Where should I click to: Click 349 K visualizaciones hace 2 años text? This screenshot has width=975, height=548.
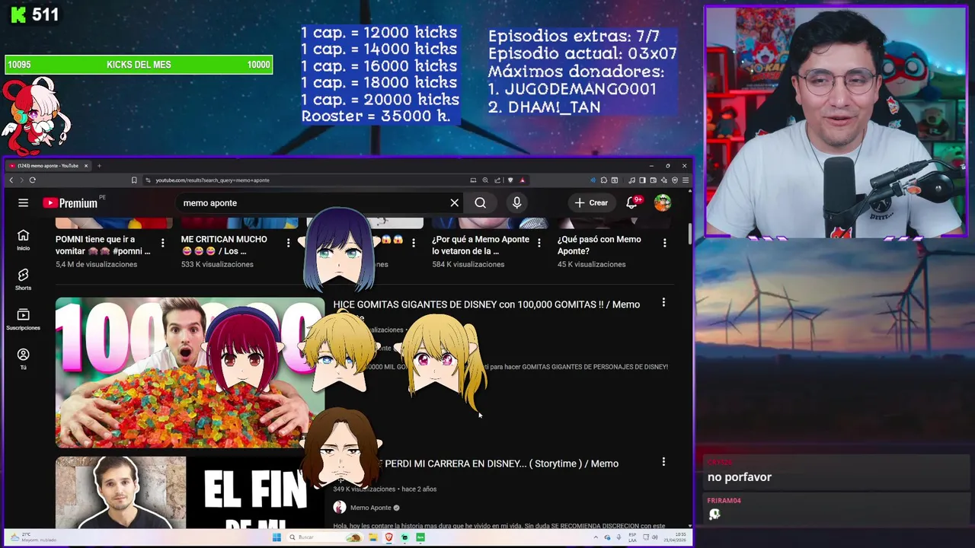pyautogui.click(x=385, y=489)
